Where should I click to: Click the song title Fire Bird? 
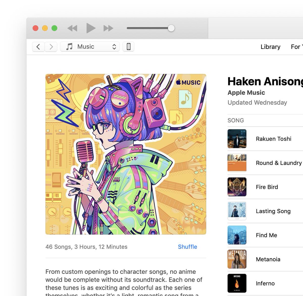point(267,187)
